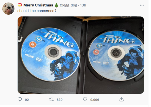Image resolution: width=151 pixels, height=107 pixels.
Task: Open the three-dot more options menu
Action: (x=142, y=5)
